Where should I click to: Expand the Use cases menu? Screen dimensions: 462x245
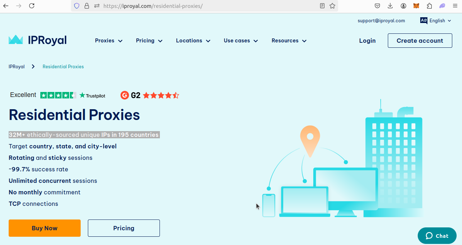[x=241, y=41]
